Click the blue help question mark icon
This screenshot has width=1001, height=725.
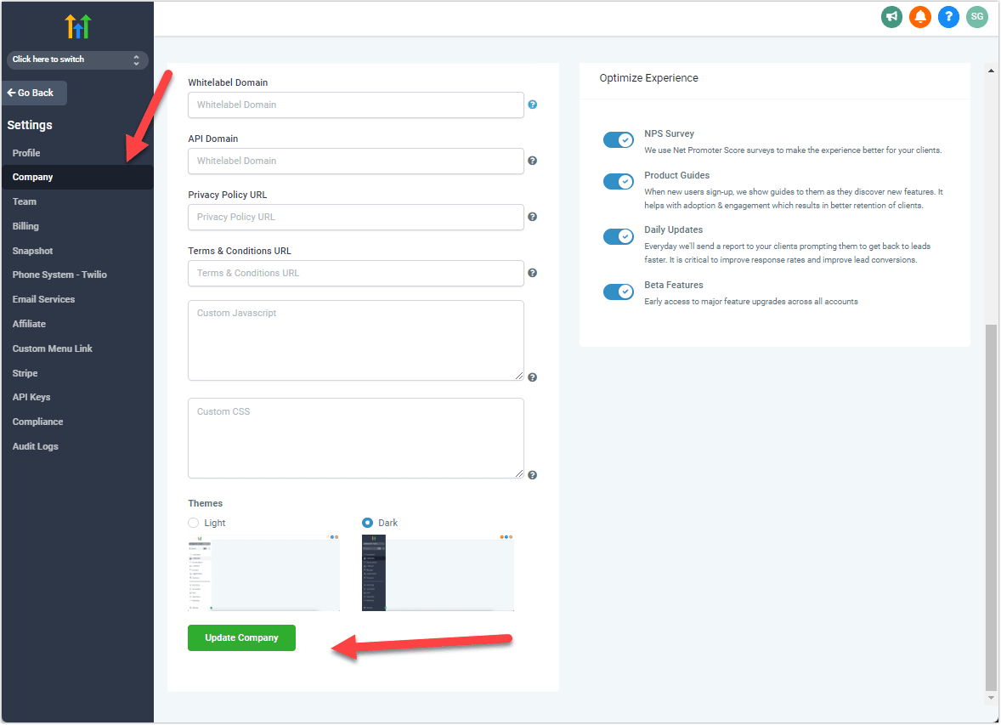coord(948,16)
